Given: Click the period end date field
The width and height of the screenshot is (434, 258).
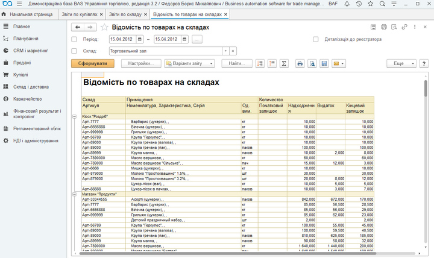Looking at the screenshot, I should [168, 39].
